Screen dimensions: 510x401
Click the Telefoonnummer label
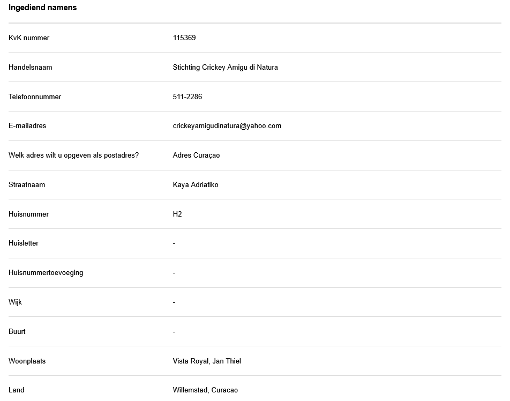click(x=35, y=97)
